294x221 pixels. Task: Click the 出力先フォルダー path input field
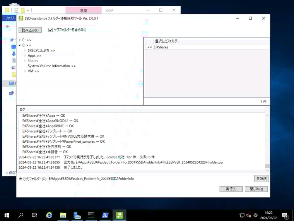(151, 178)
